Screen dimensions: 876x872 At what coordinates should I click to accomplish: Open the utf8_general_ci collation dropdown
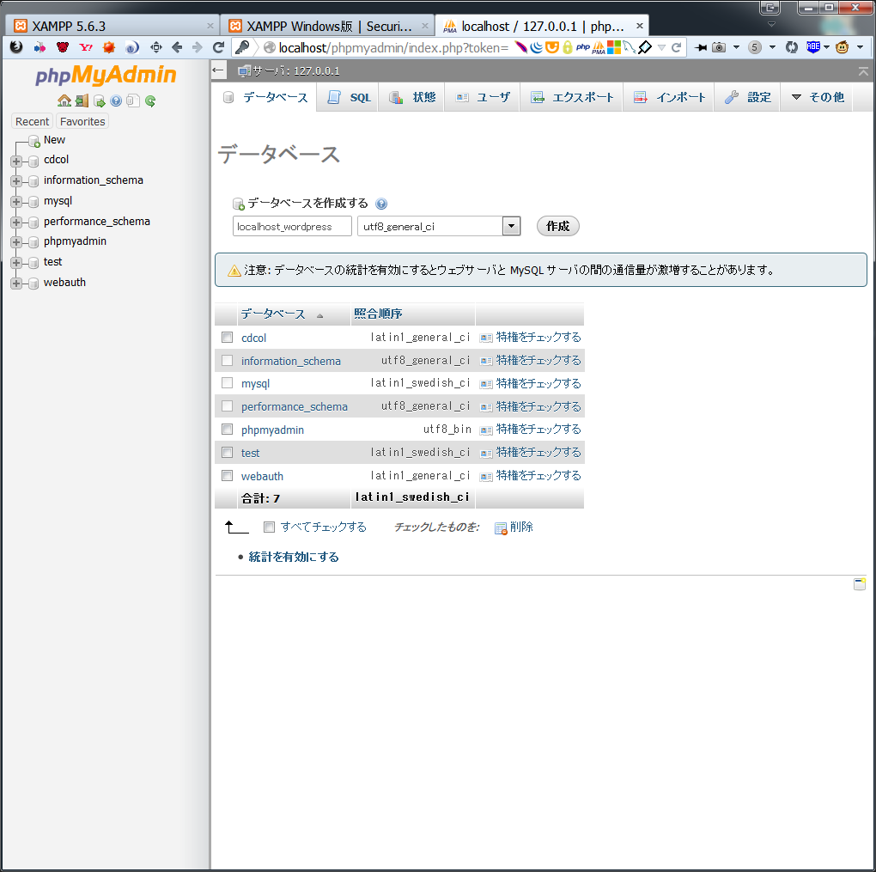439,227
